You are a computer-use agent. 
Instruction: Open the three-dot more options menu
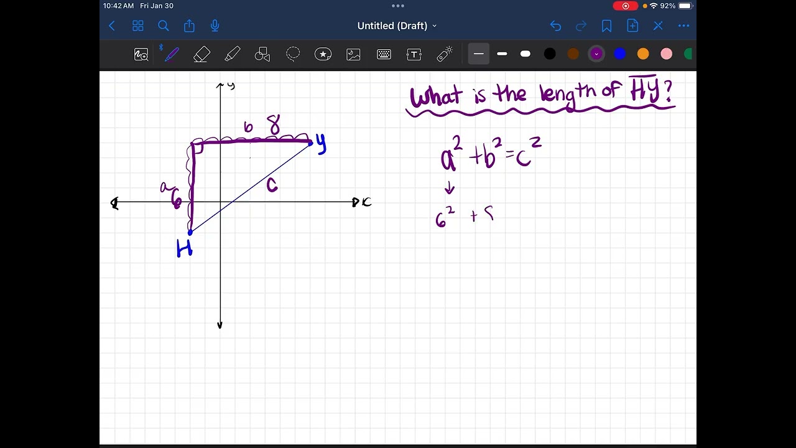coord(684,26)
